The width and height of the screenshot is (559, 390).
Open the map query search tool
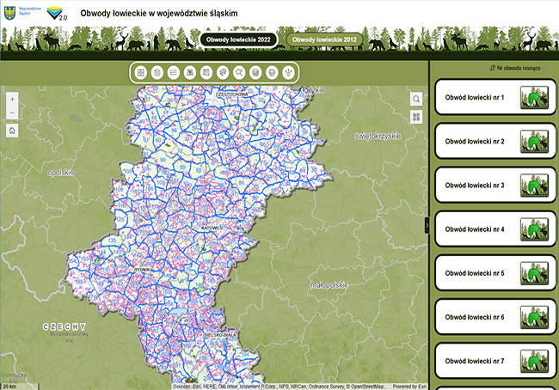(206, 73)
